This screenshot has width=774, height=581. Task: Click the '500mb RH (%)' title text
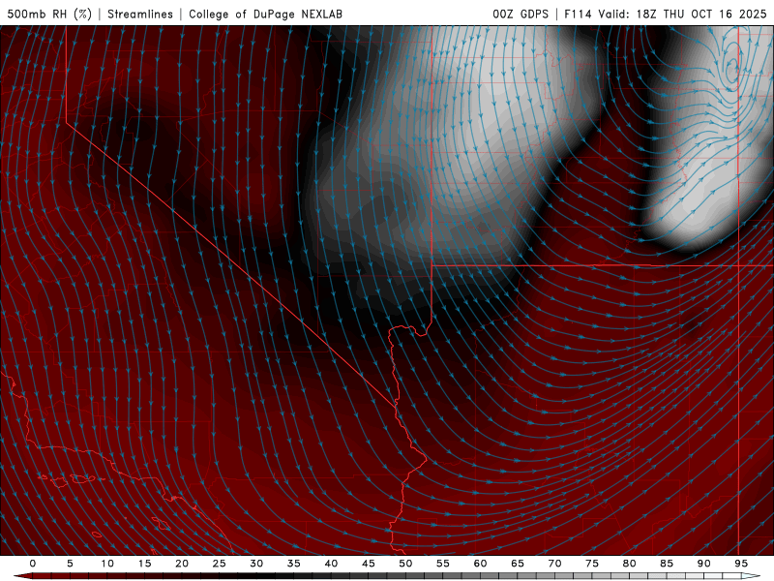coord(49,14)
